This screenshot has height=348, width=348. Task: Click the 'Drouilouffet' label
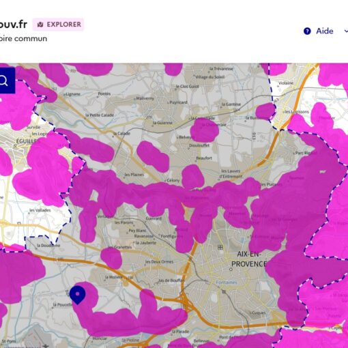[199, 145]
